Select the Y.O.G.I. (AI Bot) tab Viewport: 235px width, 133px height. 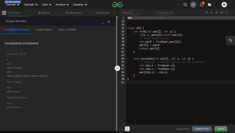pos(67,30)
